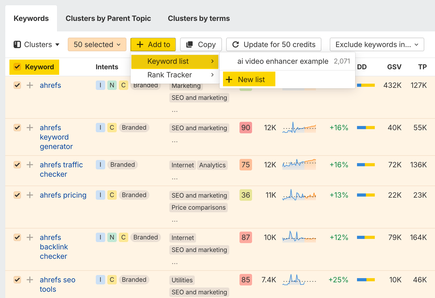
Task: Click the I intent badge for ahrefs pricing
Action: click(101, 195)
